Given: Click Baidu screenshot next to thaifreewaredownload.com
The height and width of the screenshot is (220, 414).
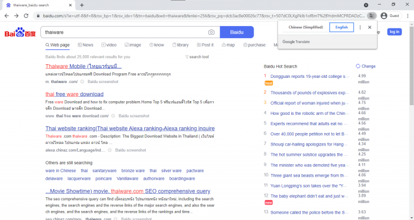Looking at the screenshot, I should point(134,116).
